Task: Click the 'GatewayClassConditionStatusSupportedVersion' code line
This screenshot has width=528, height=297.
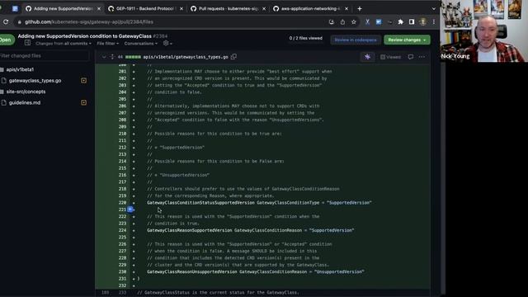Action: coord(259,203)
